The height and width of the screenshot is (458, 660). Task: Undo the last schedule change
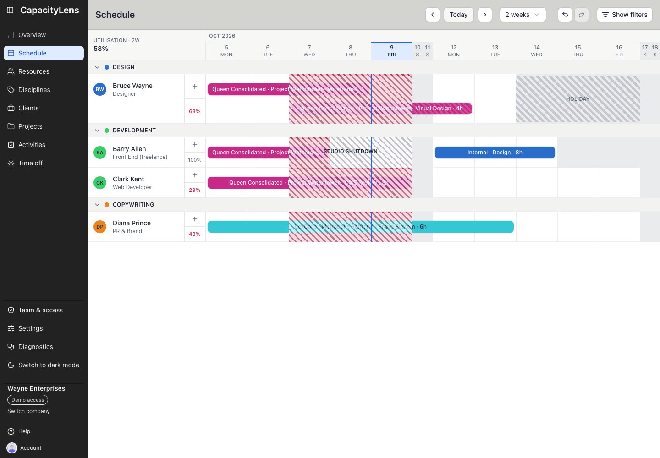(565, 15)
